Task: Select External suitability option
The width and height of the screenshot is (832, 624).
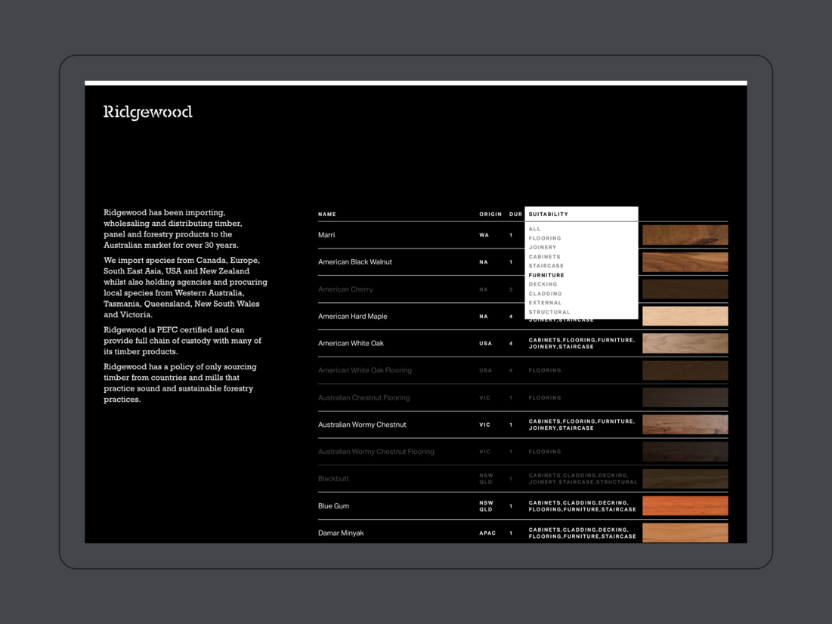Action: [546, 303]
